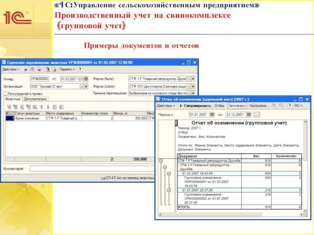
Task: Click the finish editing icon in the table toolbar
Action: [35, 107]
